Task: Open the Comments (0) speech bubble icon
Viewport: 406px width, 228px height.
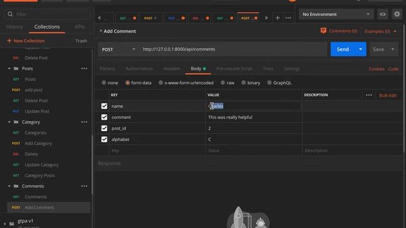Action: pos(324,31)
